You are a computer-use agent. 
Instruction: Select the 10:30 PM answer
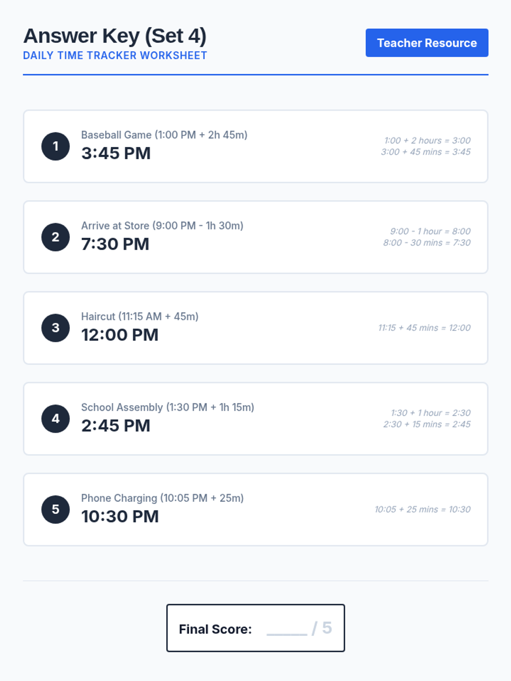point(120,516)
